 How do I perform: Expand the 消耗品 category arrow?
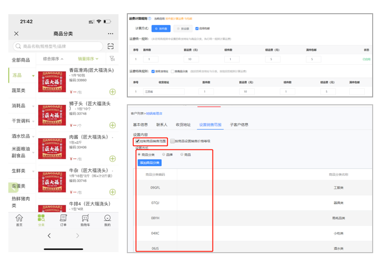(x=33, y=106)
